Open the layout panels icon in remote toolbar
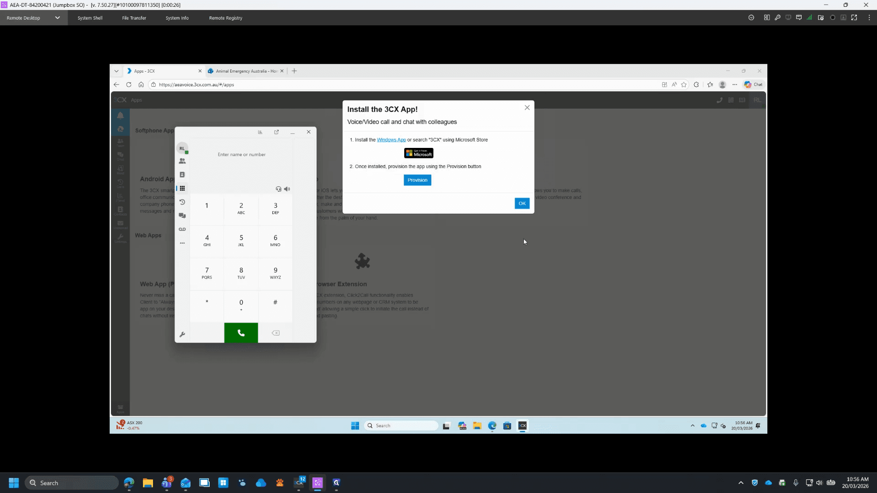Viewport: 877px width, 493px height. (766, 18)
